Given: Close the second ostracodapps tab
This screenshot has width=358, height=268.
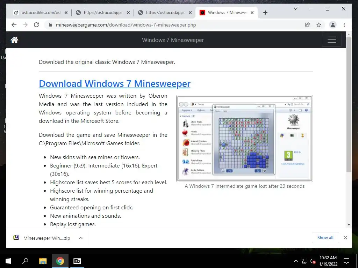Looking at the screenshot, I should tap(128, 13).
